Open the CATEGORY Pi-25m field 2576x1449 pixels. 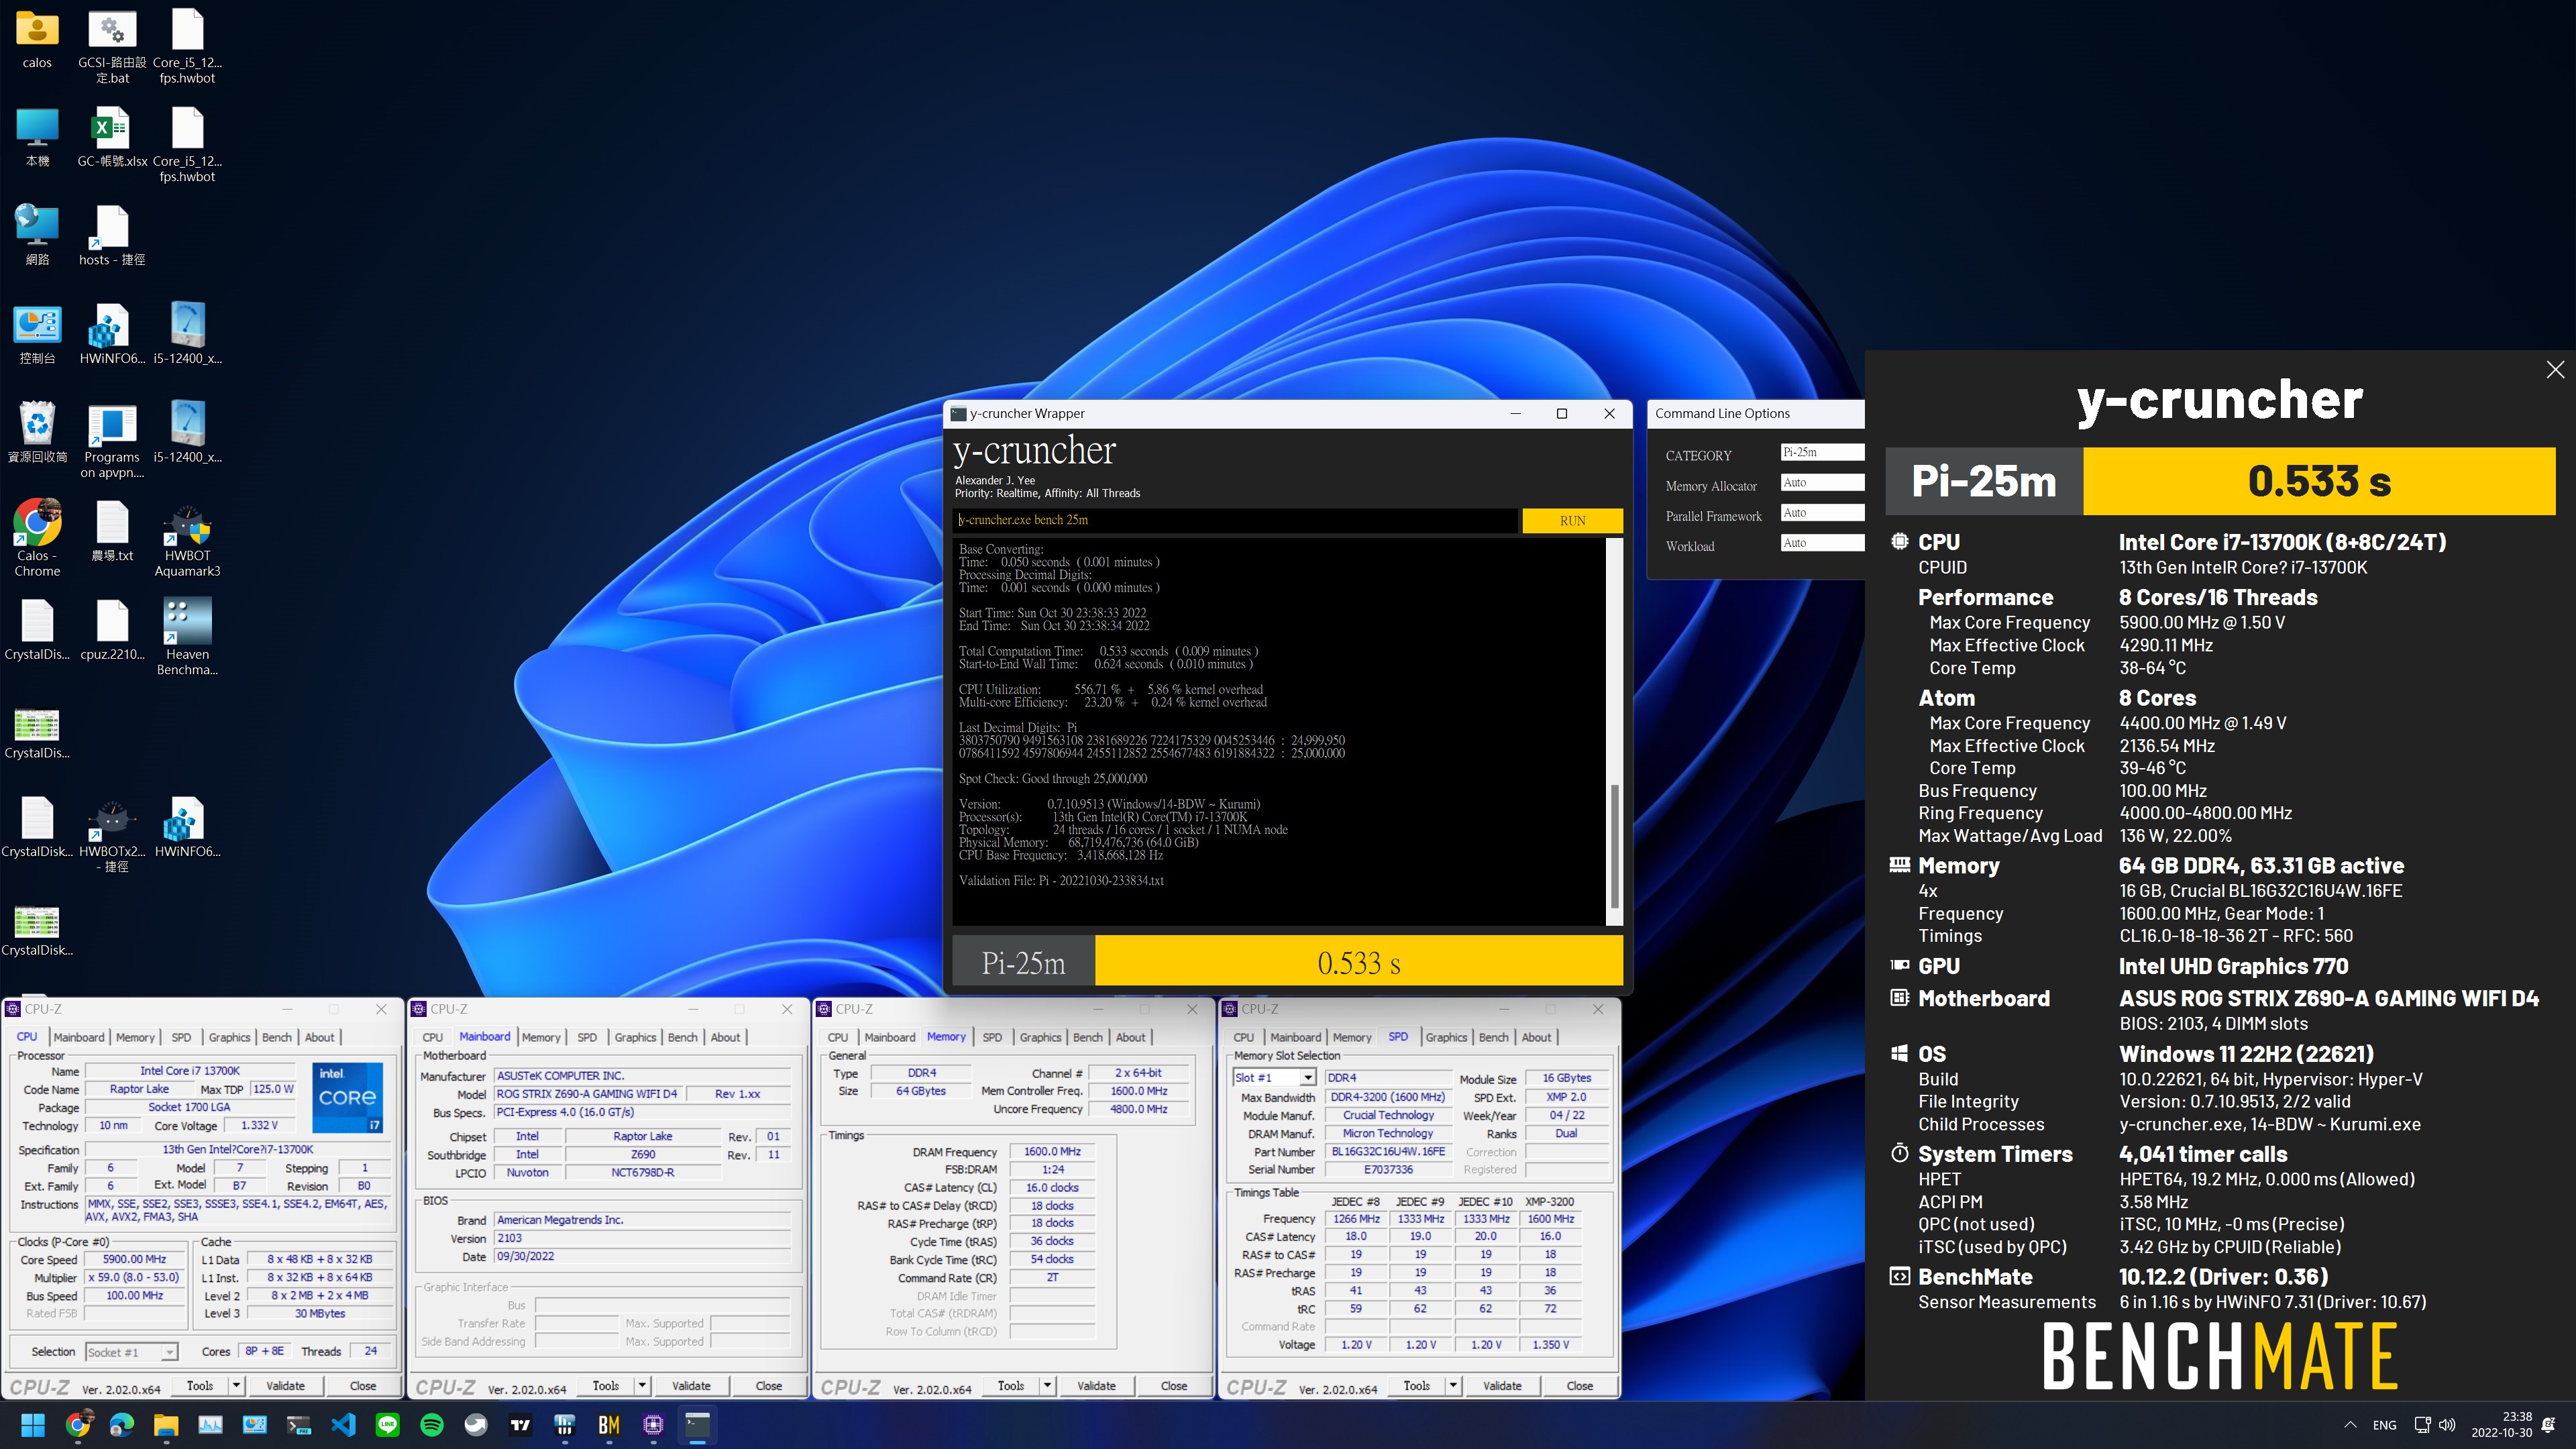coord(1822,452)
